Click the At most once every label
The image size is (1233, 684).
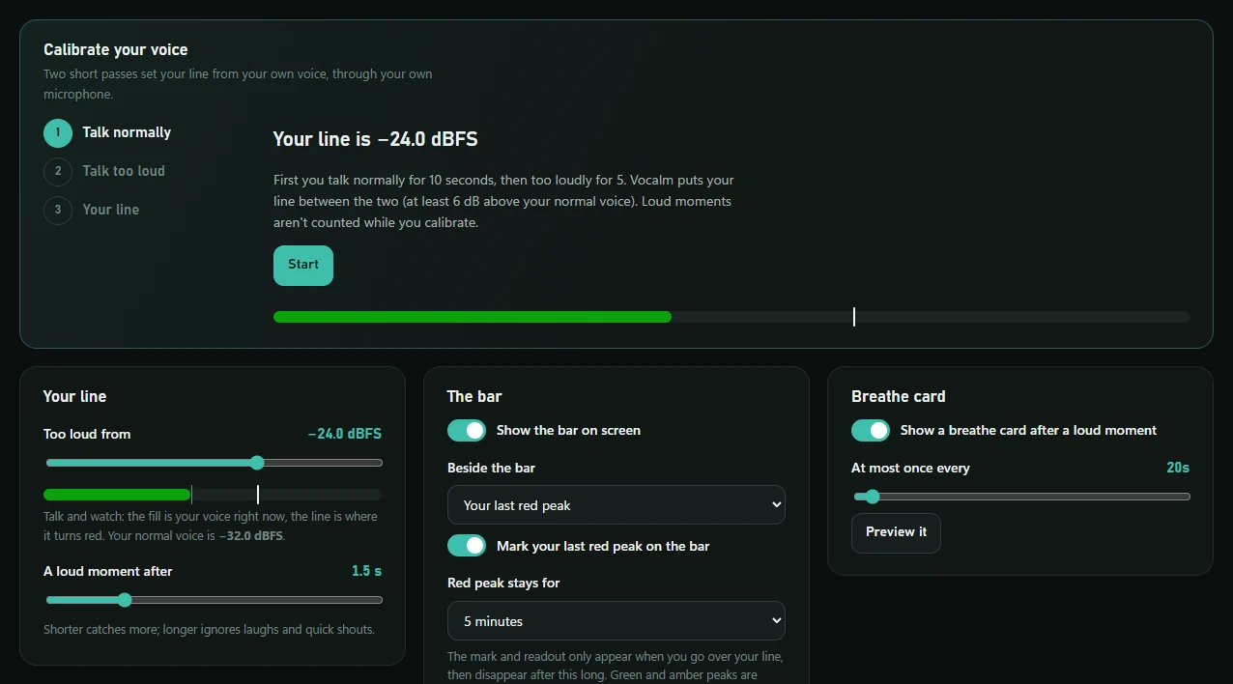click(910, 468)
